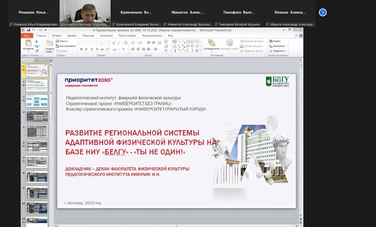Switch to the Вставка ribbon tab
The image size is (376, 227).
click(x=57, y=35)
